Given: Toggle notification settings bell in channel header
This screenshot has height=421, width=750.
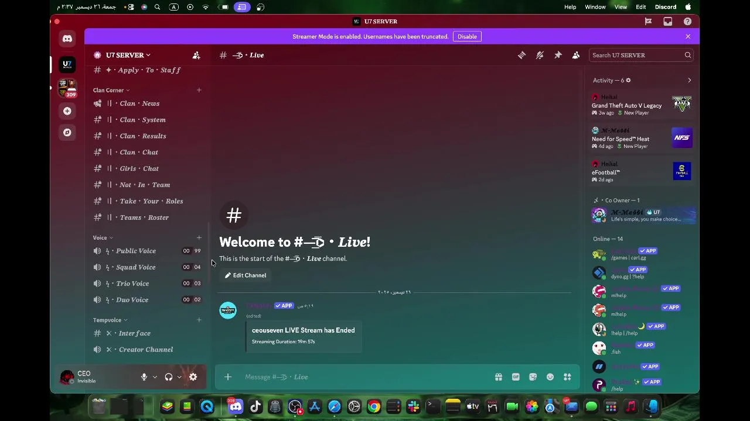Looking at the screenshot, I should tap(540, 55).
